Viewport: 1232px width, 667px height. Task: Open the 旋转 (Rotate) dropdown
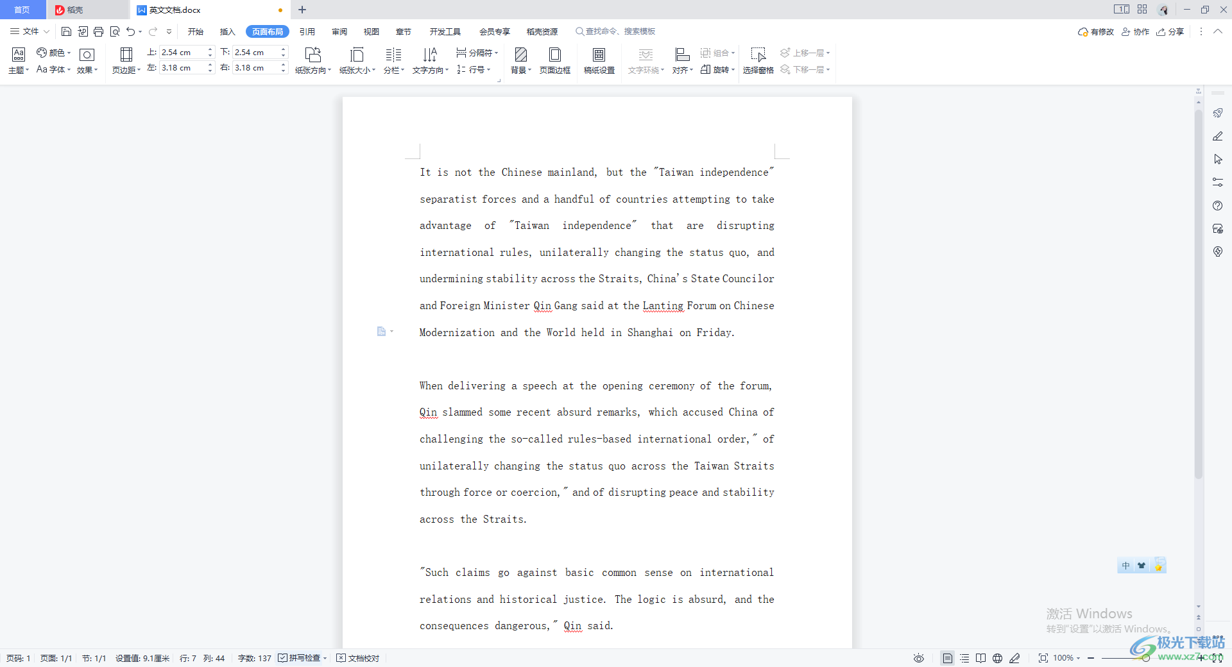click(717, 69)
